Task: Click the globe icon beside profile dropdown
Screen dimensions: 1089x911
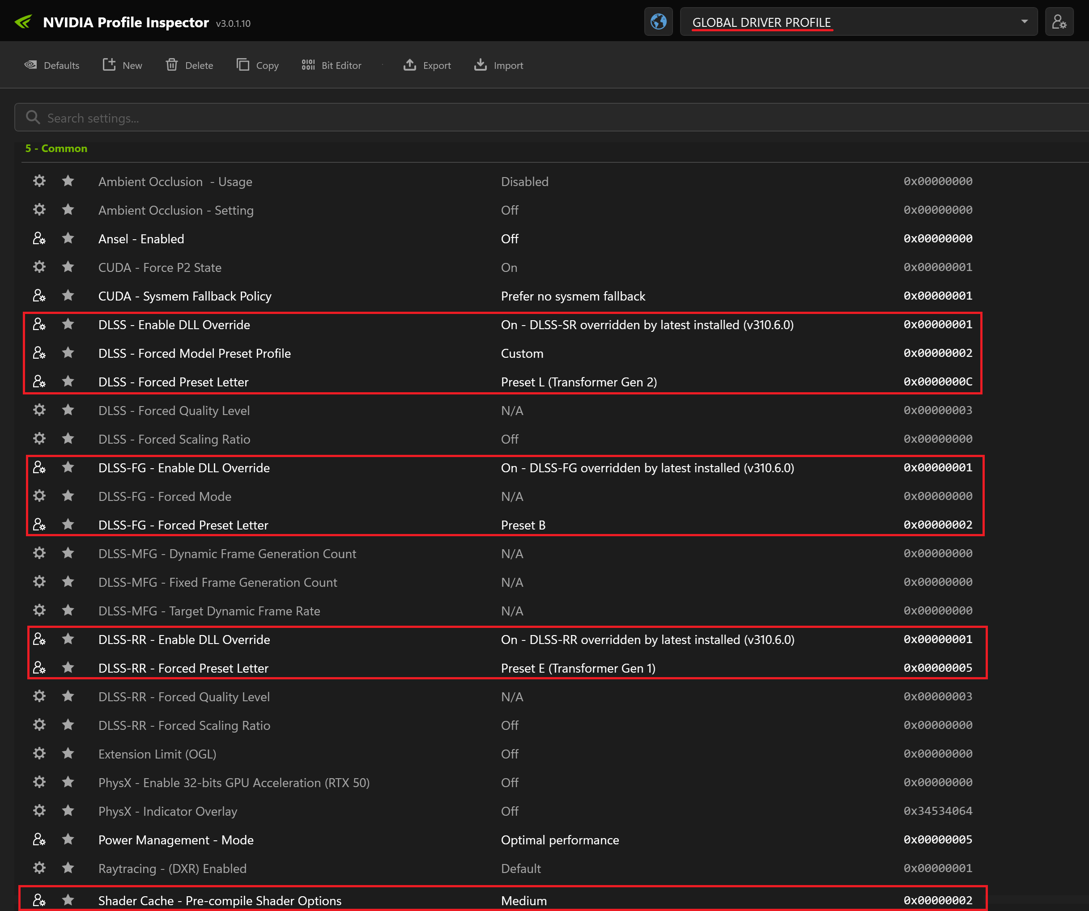Action: coord(658,22)
